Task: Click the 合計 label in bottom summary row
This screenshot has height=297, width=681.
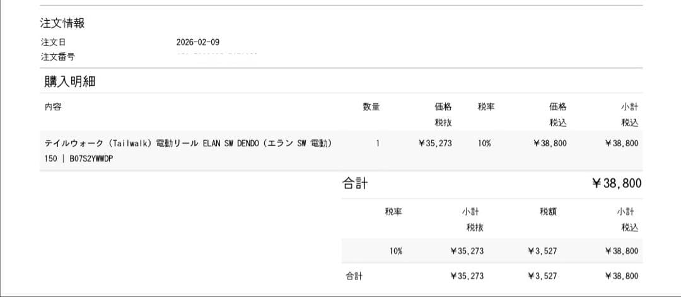Action: click(x=354, y=276)
